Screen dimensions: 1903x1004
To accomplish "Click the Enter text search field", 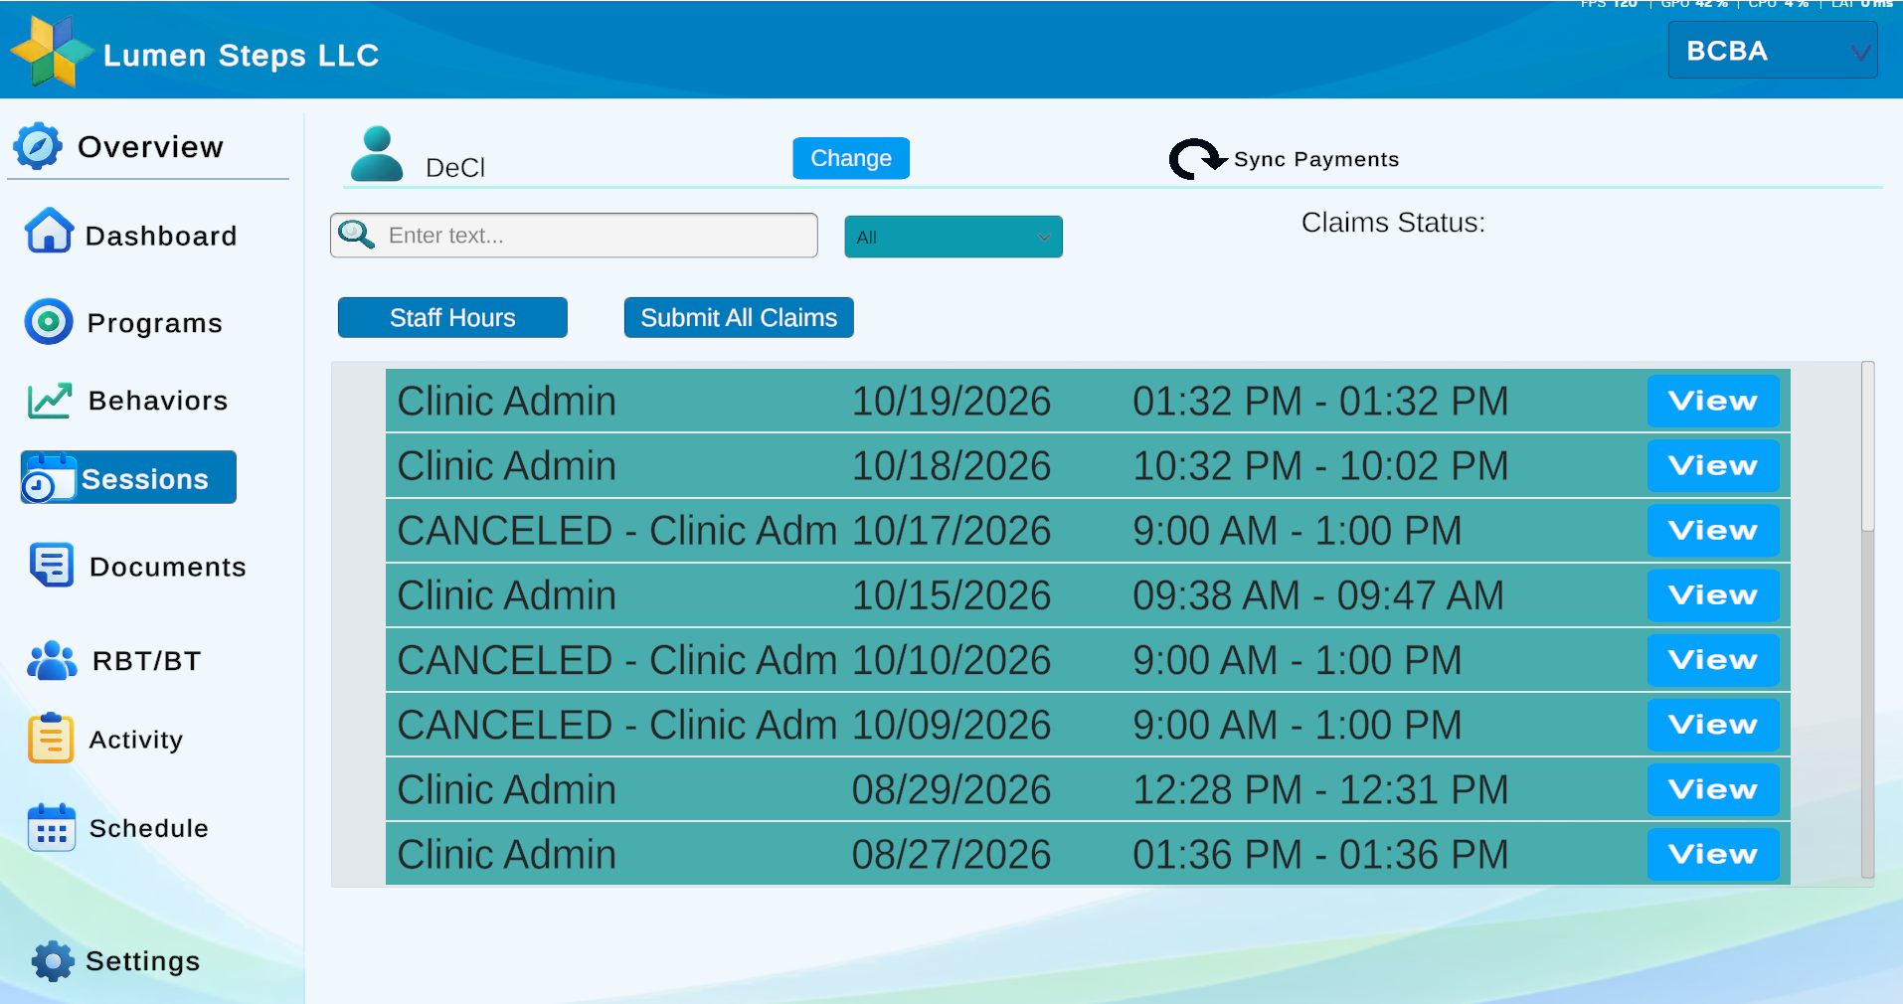I will pos(574,236).
